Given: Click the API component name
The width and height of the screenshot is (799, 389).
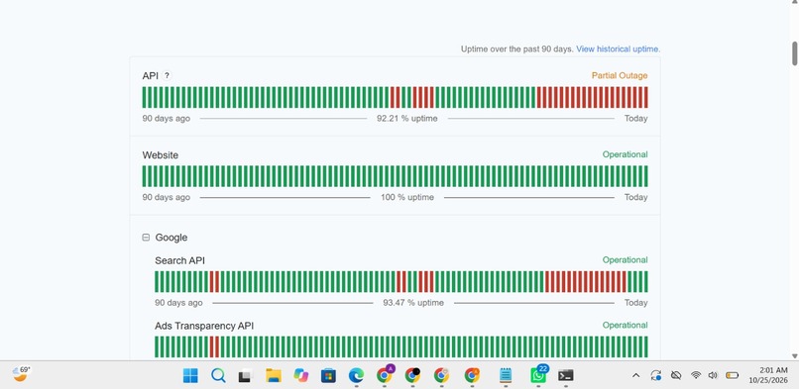Looking at the screenshot, I should click(151, 76).
